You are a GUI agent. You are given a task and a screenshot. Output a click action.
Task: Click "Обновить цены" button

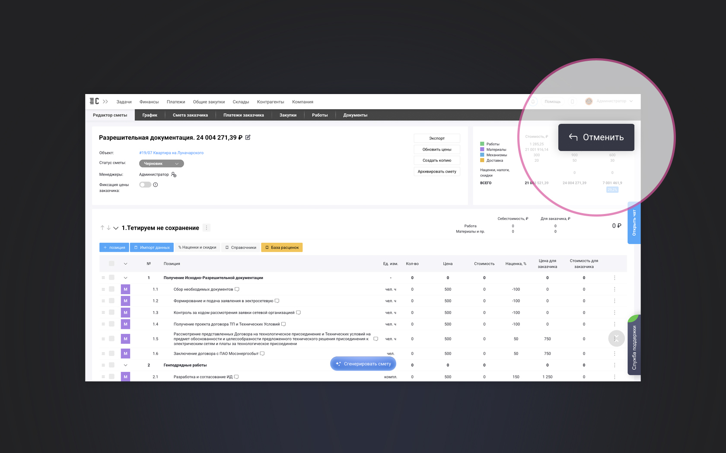coord(437,150)
